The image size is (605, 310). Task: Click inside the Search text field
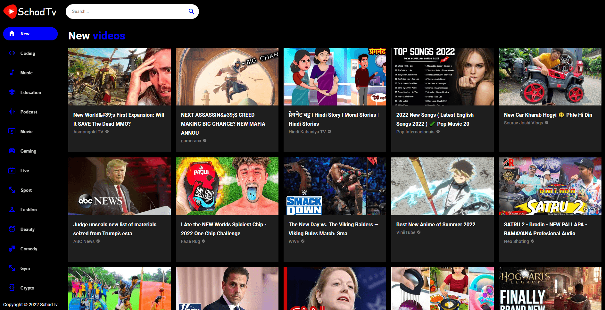click(128, 12)
